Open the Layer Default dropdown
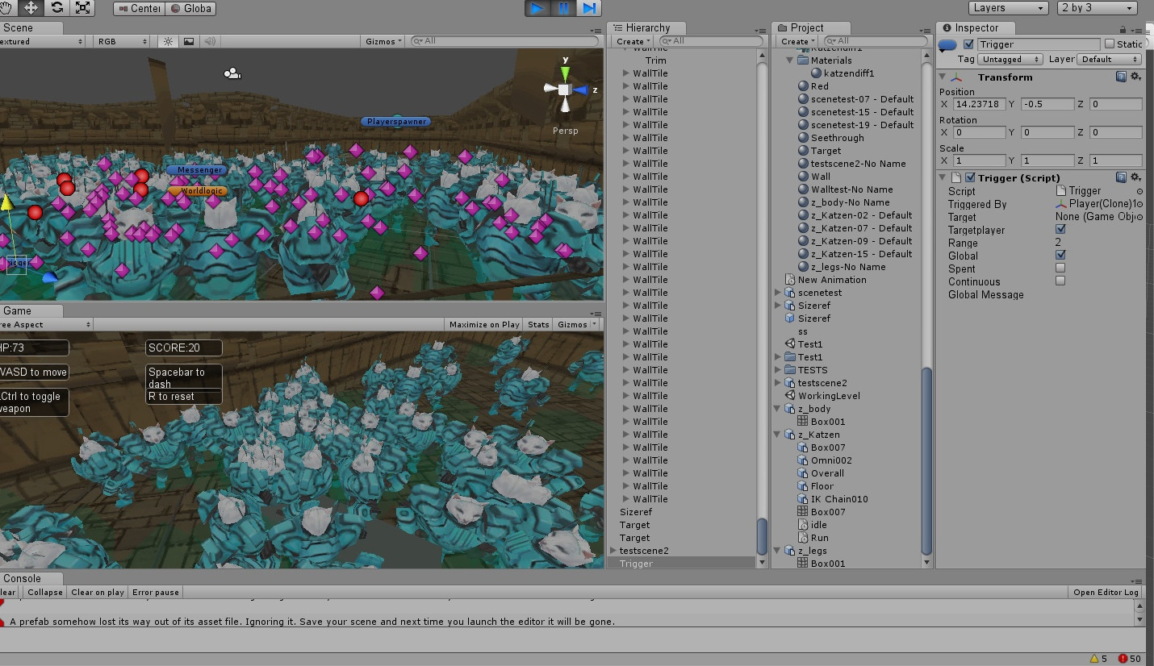 [1110, 59]
